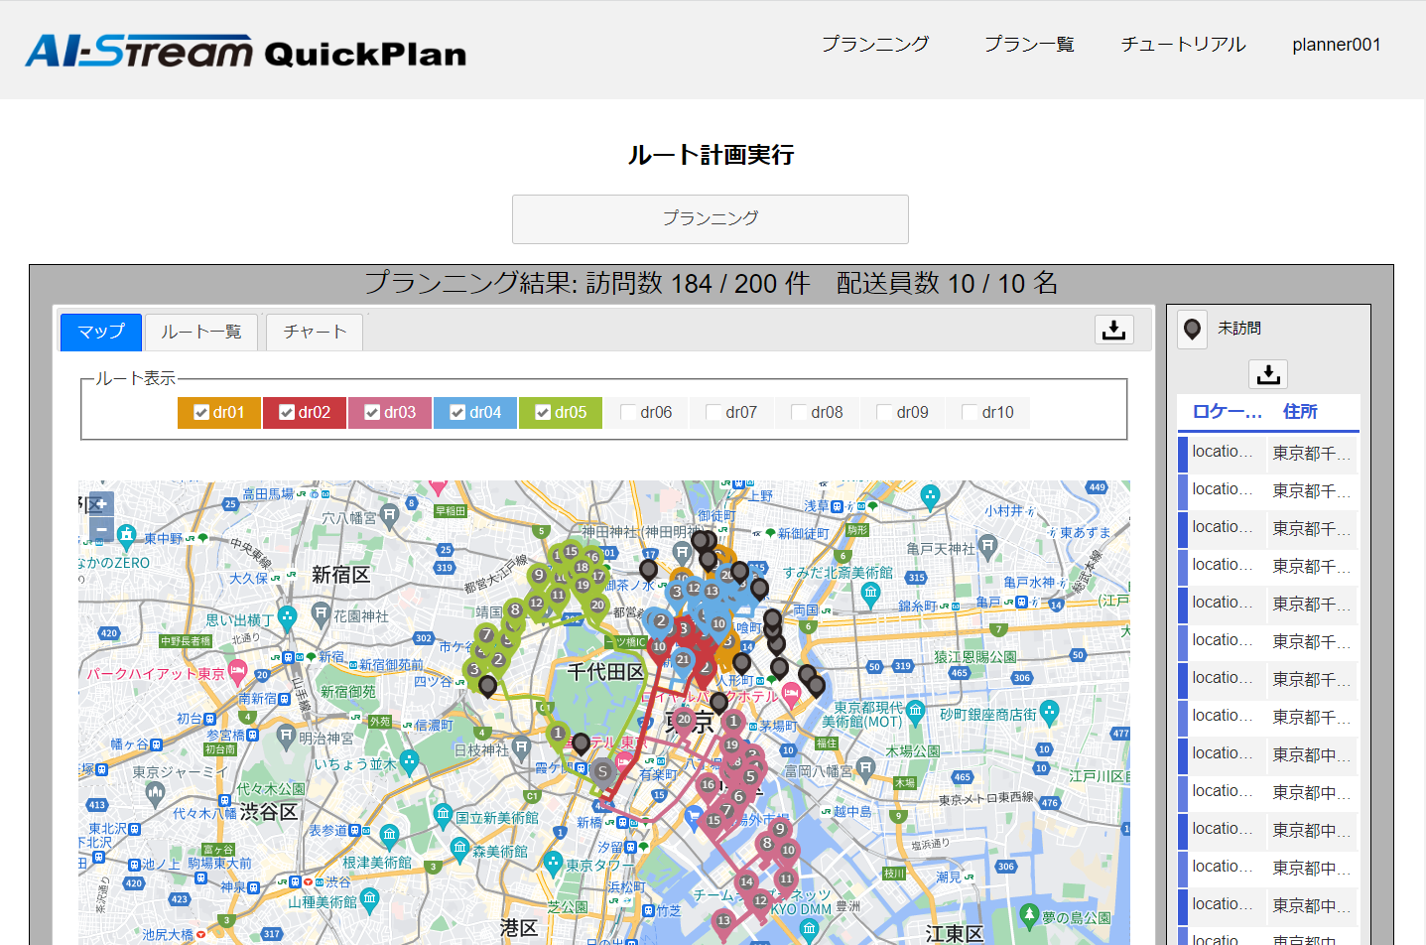Uncheck the dr01 route checkbox
The image size is (1426, 945).
tap(201, 413)
